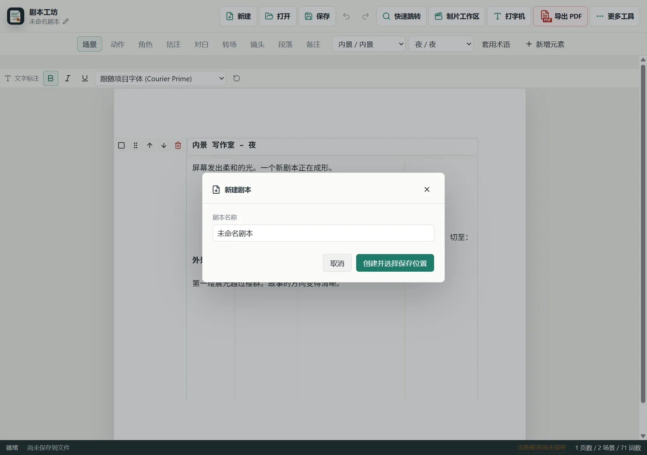Select the 转场 element tab
Image resolution: width=647 pixels, height=455 pixels.
229,44
